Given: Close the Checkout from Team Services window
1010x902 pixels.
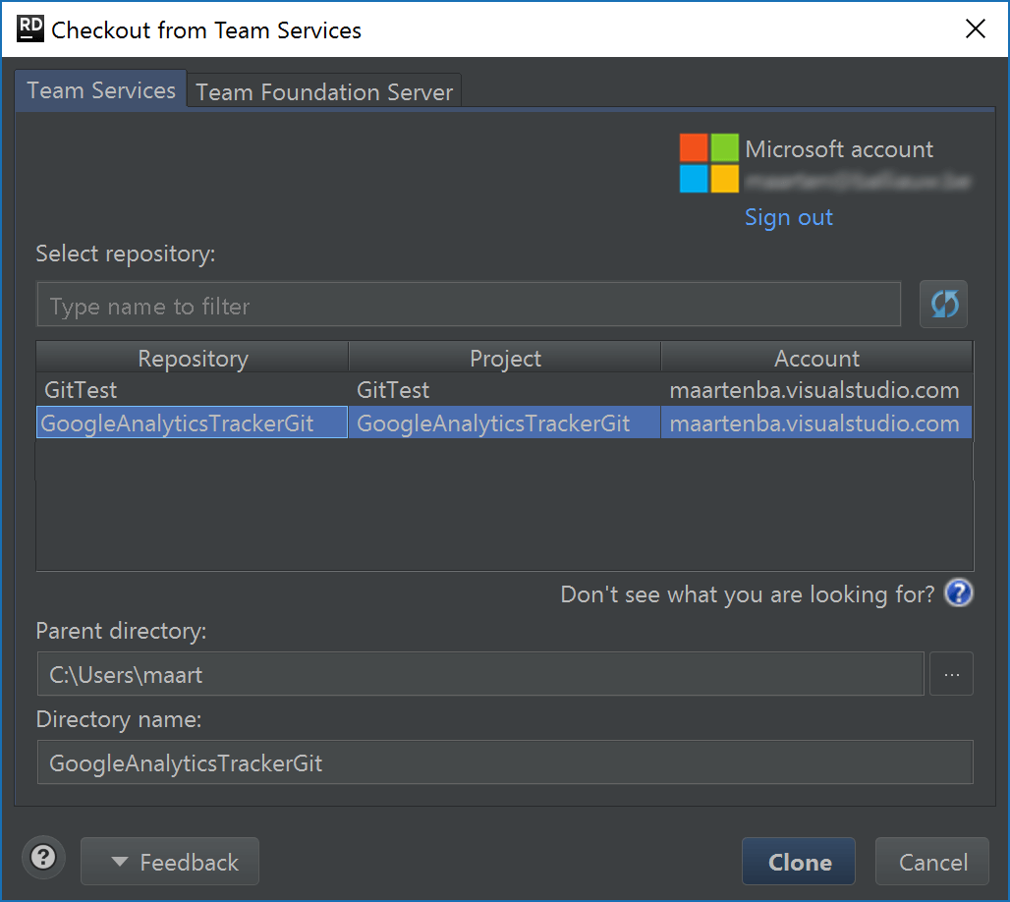Looking at the screenshot, I should pyautogui.click(x=976, y=28).
